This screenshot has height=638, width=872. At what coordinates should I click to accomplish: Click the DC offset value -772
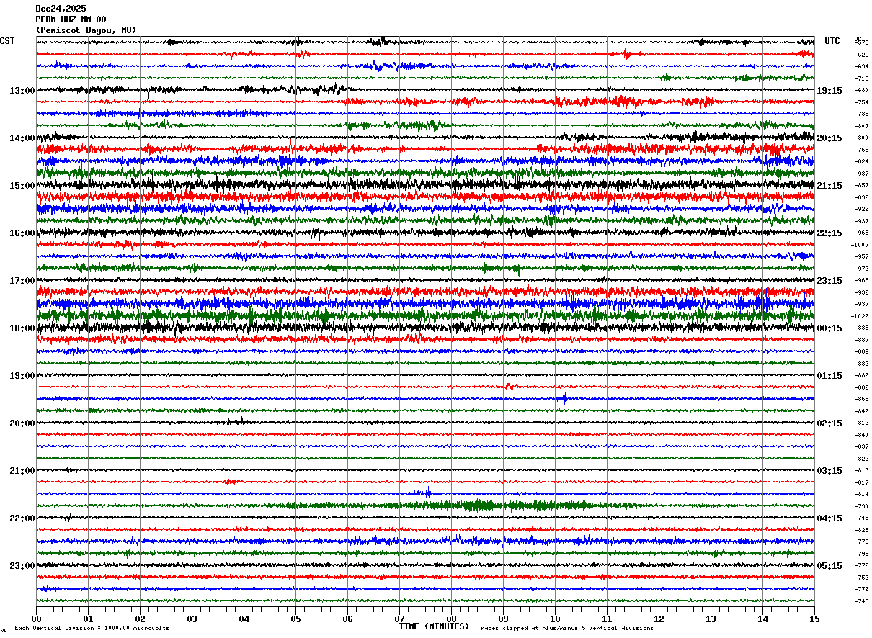point(861,542)
